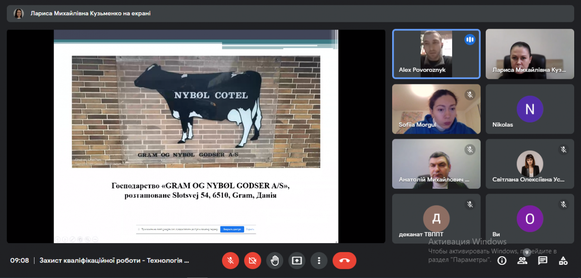Click 'Лариса Михайлівна Кузьменко на екрані' banner text

tap(90, 14)
